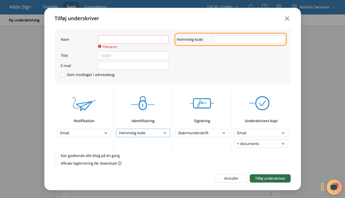Screen dimensions: 345x198
Task: Focus the Hemmelig kode input field
Action: [x=249, y=40]
